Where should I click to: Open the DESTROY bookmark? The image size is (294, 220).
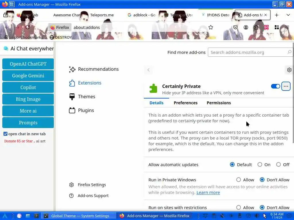tap(61, 37)
